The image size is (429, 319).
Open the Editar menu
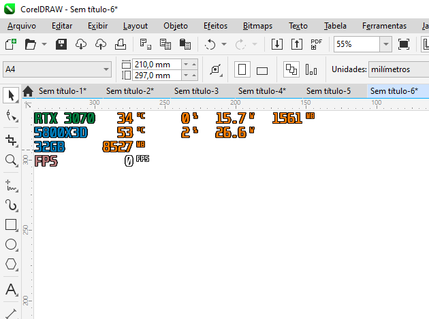[62, 26]
